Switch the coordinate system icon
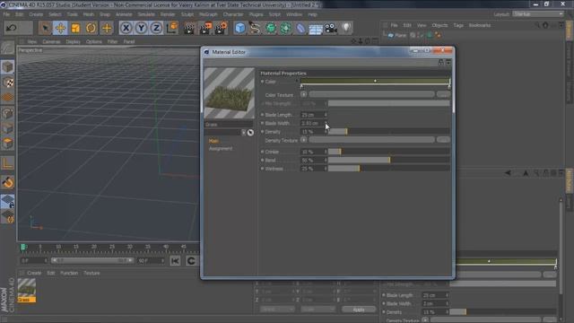The image size is (574, 323). point(172,28)
